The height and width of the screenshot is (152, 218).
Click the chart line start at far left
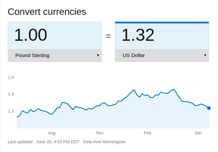pos(17,117)
